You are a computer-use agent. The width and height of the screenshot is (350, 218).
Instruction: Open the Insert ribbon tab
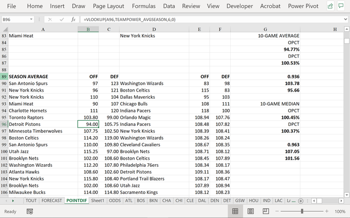point(57,6)
